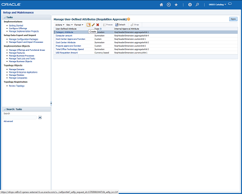Click the search go arrow button

click(40, 117)
